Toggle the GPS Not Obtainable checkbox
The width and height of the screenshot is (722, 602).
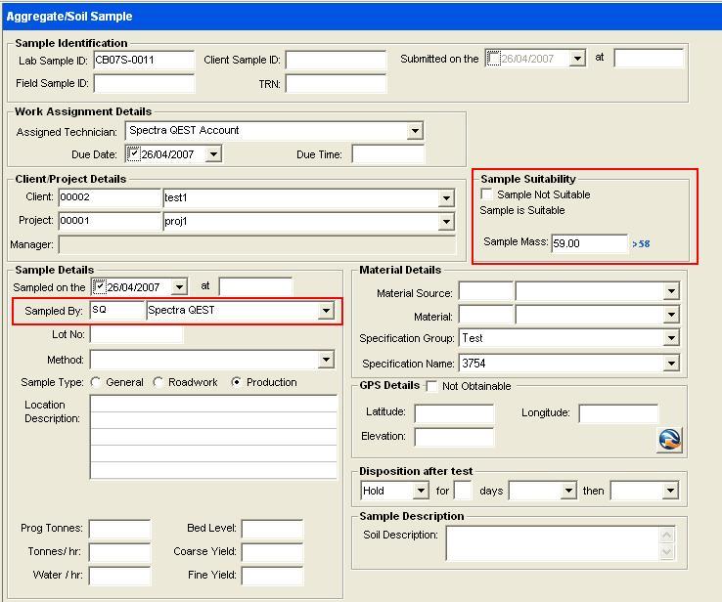431,386
